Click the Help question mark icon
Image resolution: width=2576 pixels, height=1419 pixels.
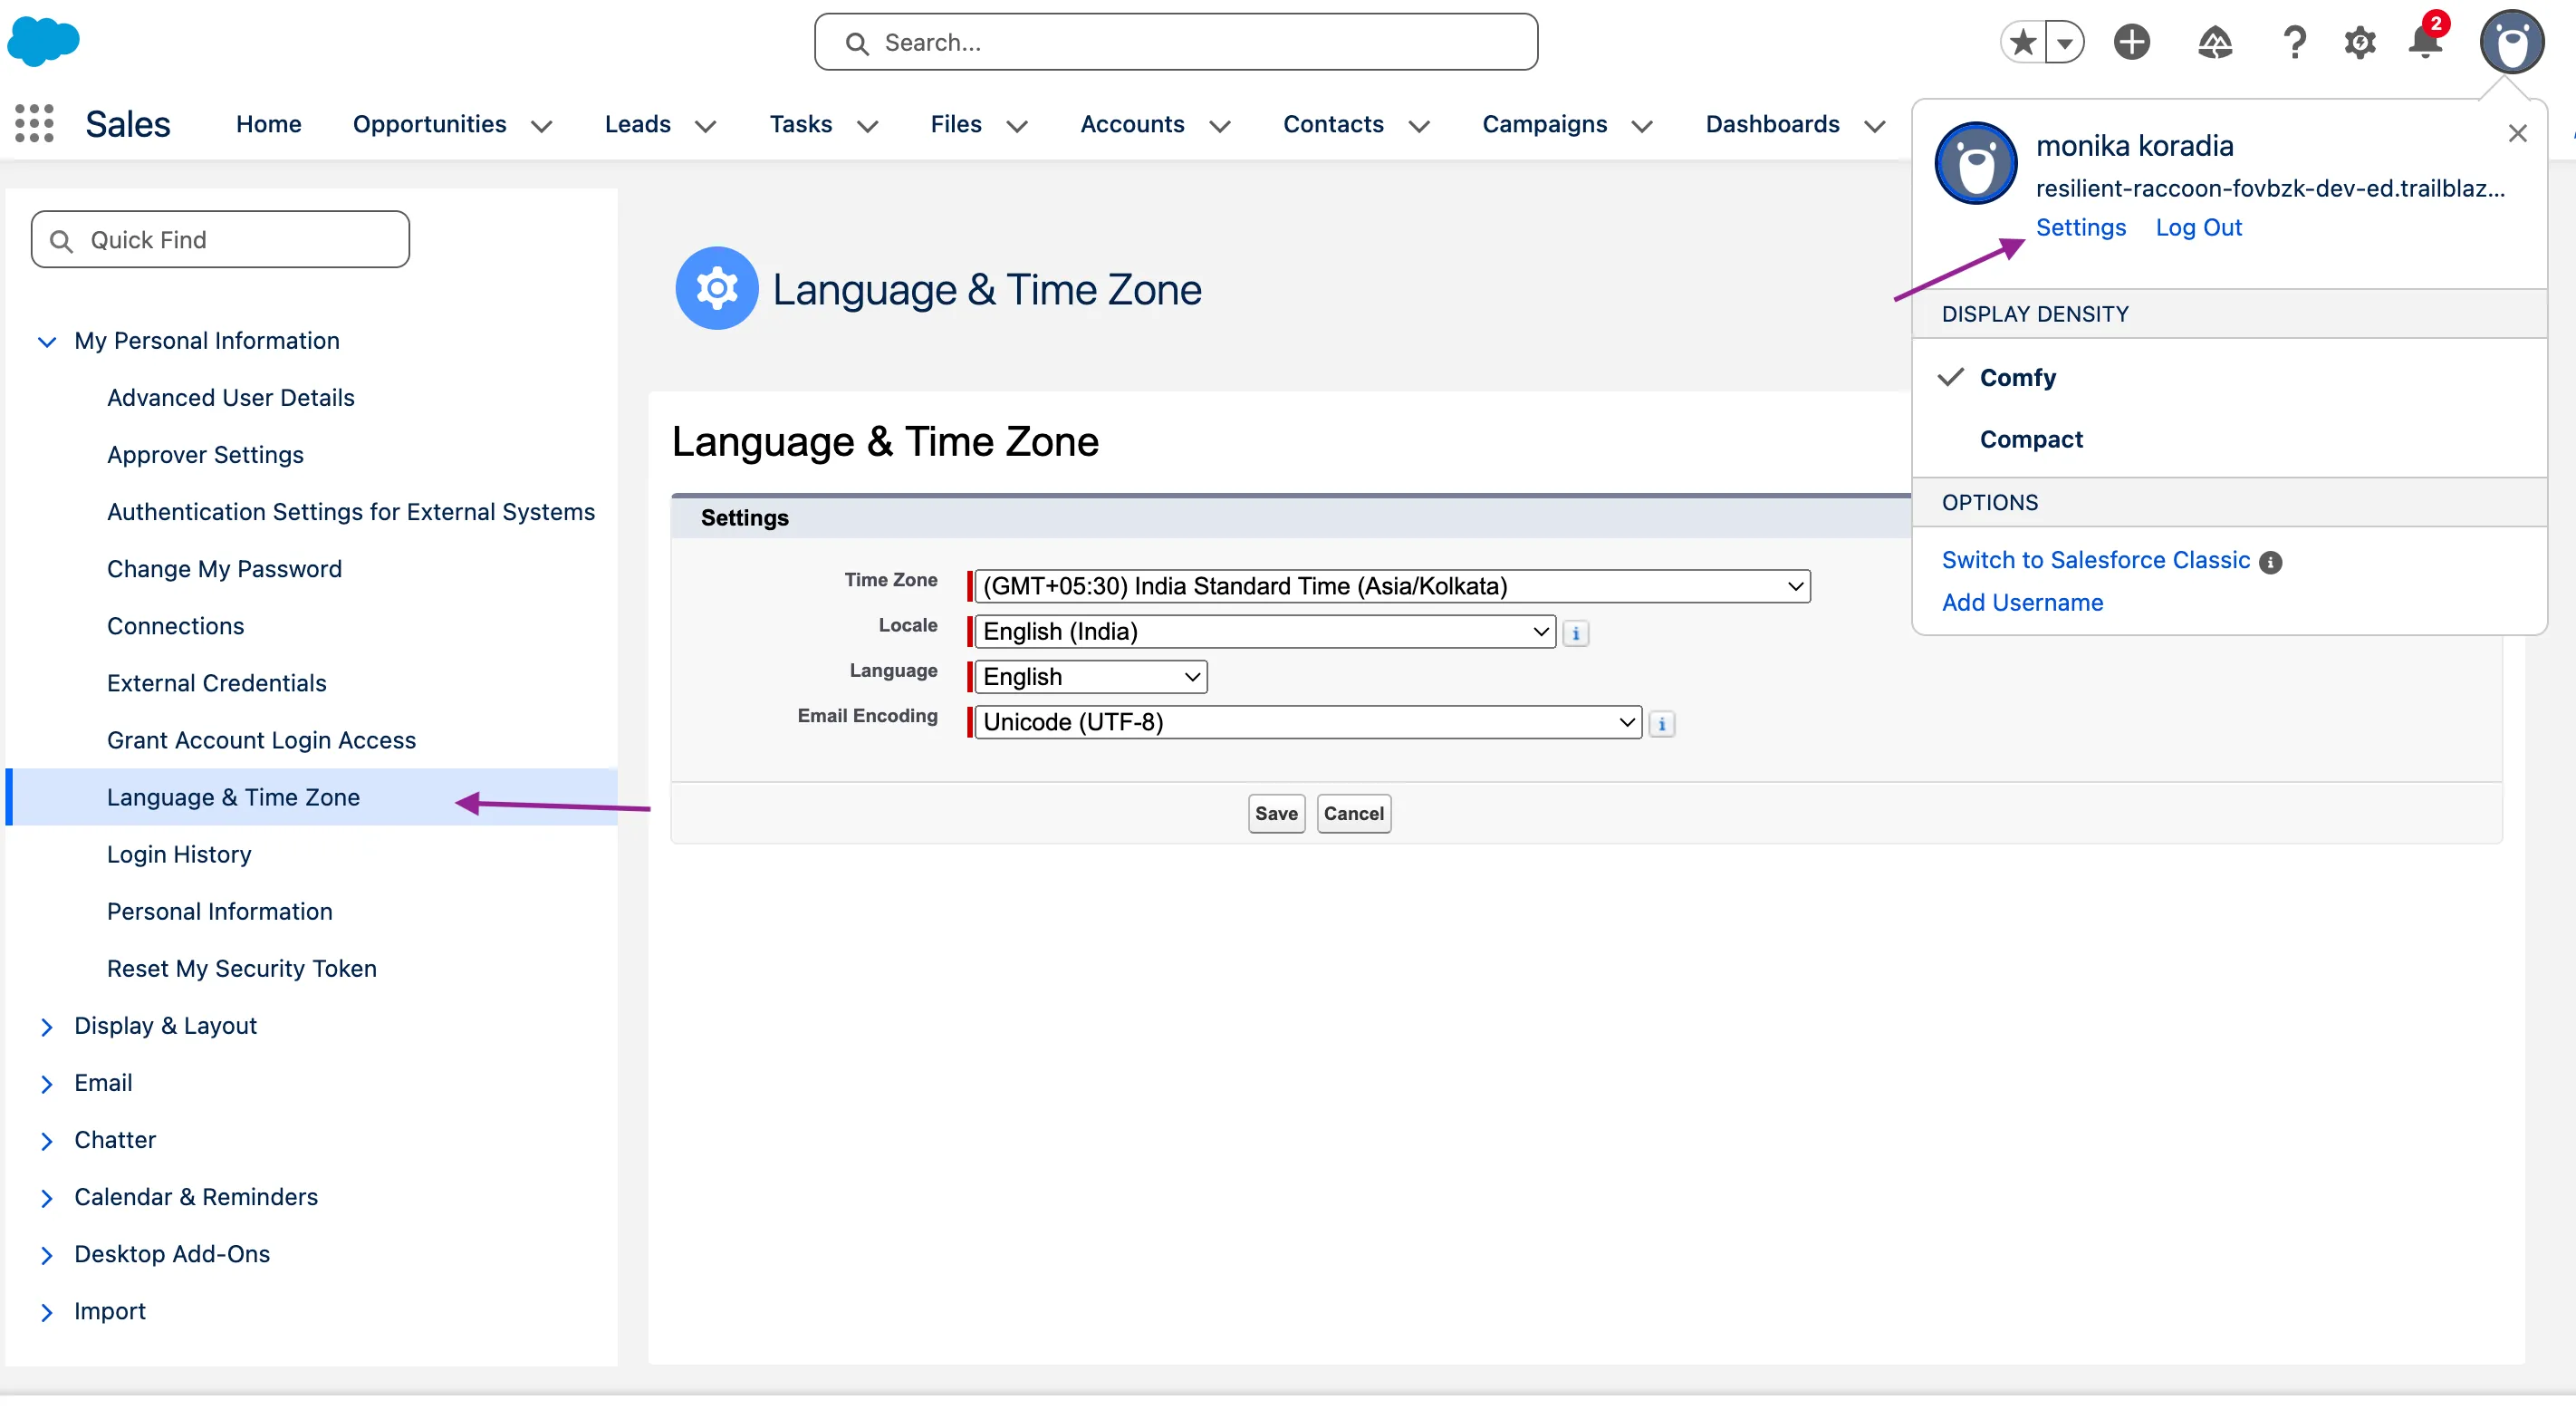[2294, 42]
